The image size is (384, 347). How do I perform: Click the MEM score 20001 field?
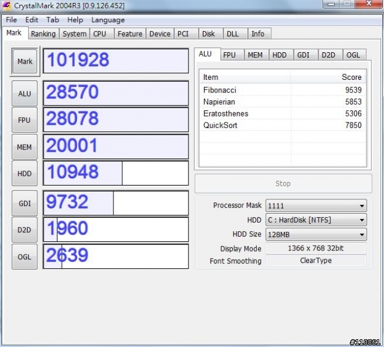pos(116,146)
